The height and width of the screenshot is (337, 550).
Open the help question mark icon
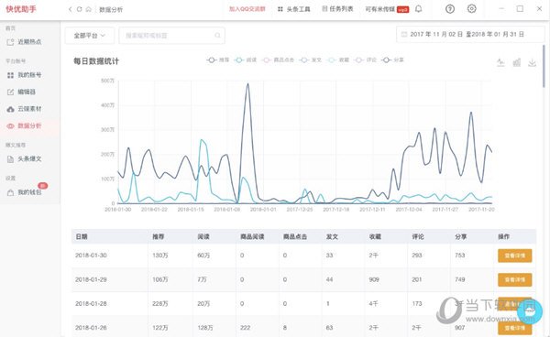click(x=450, y=9)
